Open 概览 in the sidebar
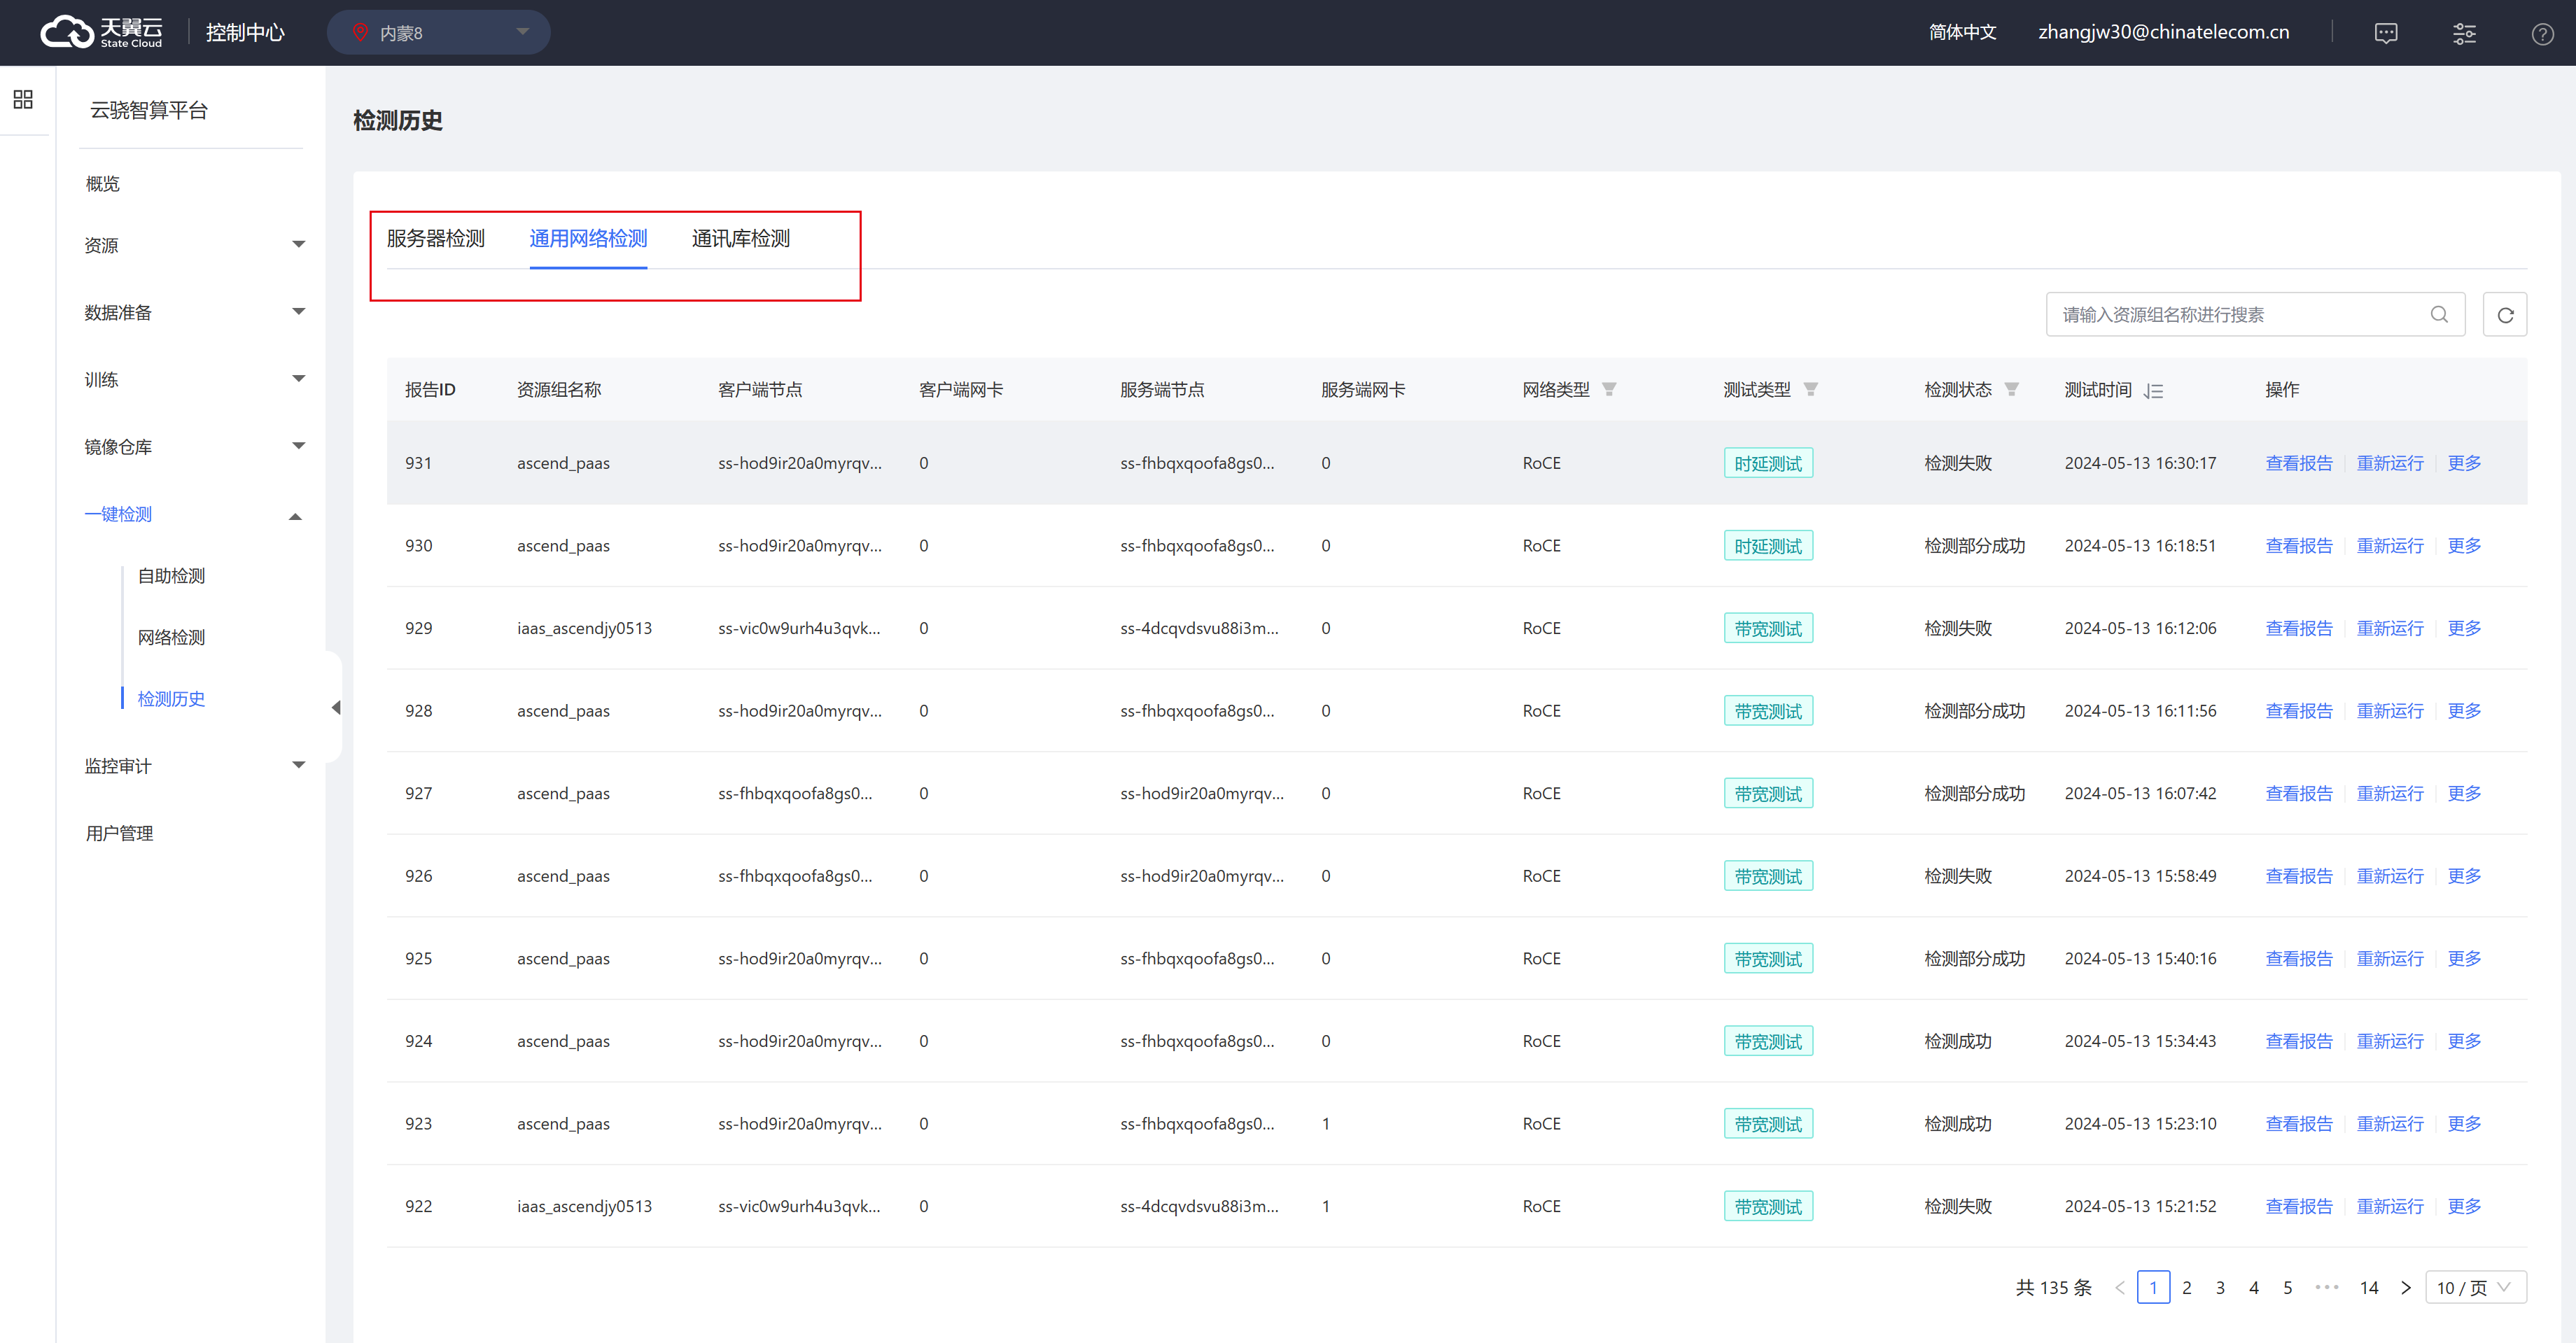 click(102, 183)
